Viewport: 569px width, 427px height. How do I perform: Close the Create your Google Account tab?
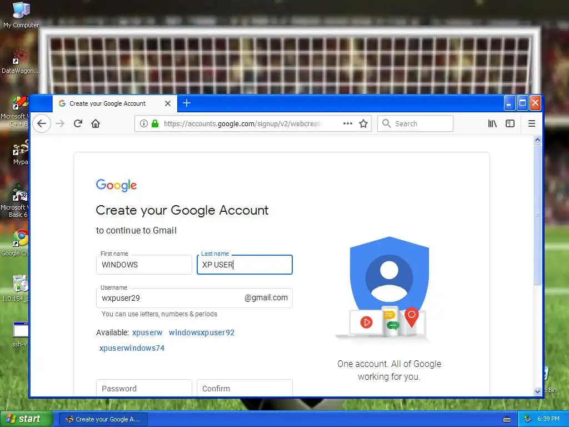(x=168, y=103)
